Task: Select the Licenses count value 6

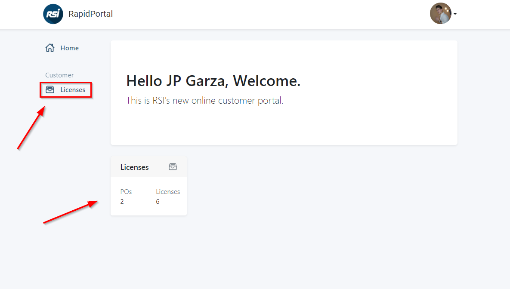Action: click(158, 202)
